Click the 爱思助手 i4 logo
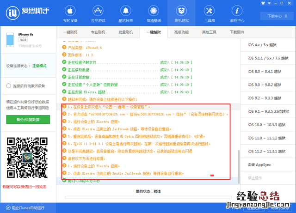 pyautogui.click(x=28, y=12)
